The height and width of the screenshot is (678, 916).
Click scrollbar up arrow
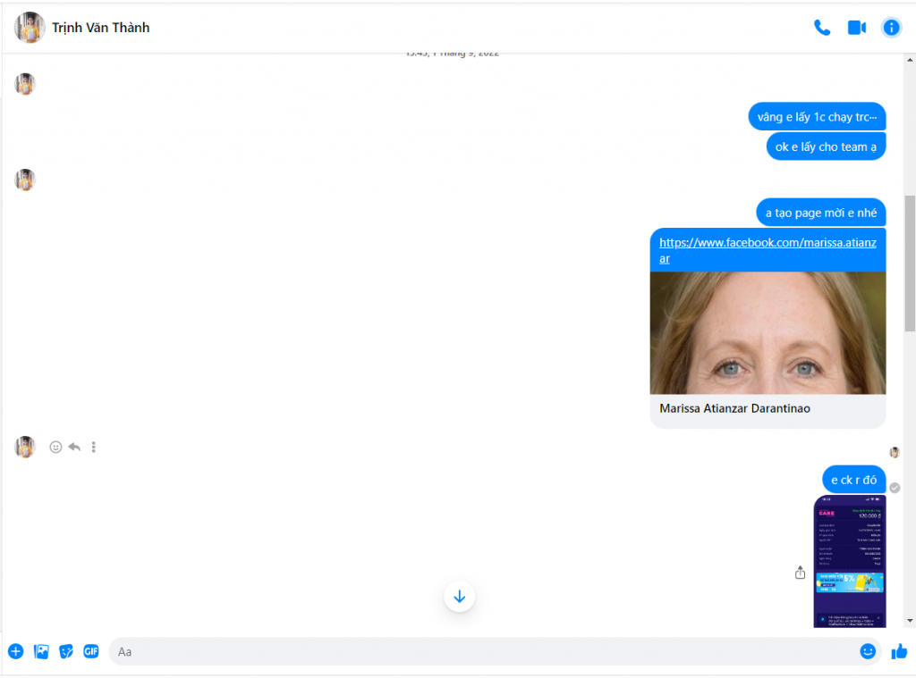(910, 60)
